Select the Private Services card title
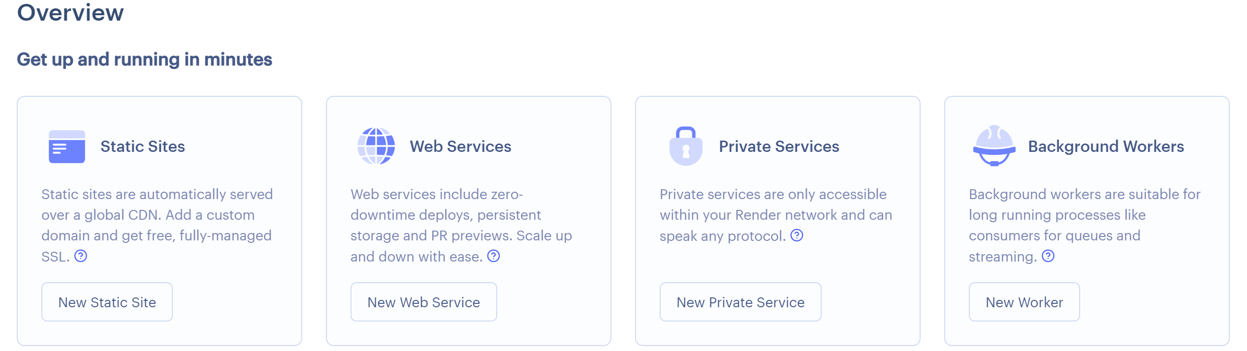Viewport: 1247px width, 351px height. (x=779, y=146)
